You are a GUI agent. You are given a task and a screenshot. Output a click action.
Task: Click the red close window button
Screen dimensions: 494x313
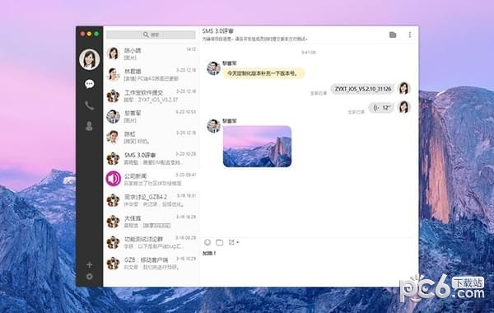click(82, 34)
